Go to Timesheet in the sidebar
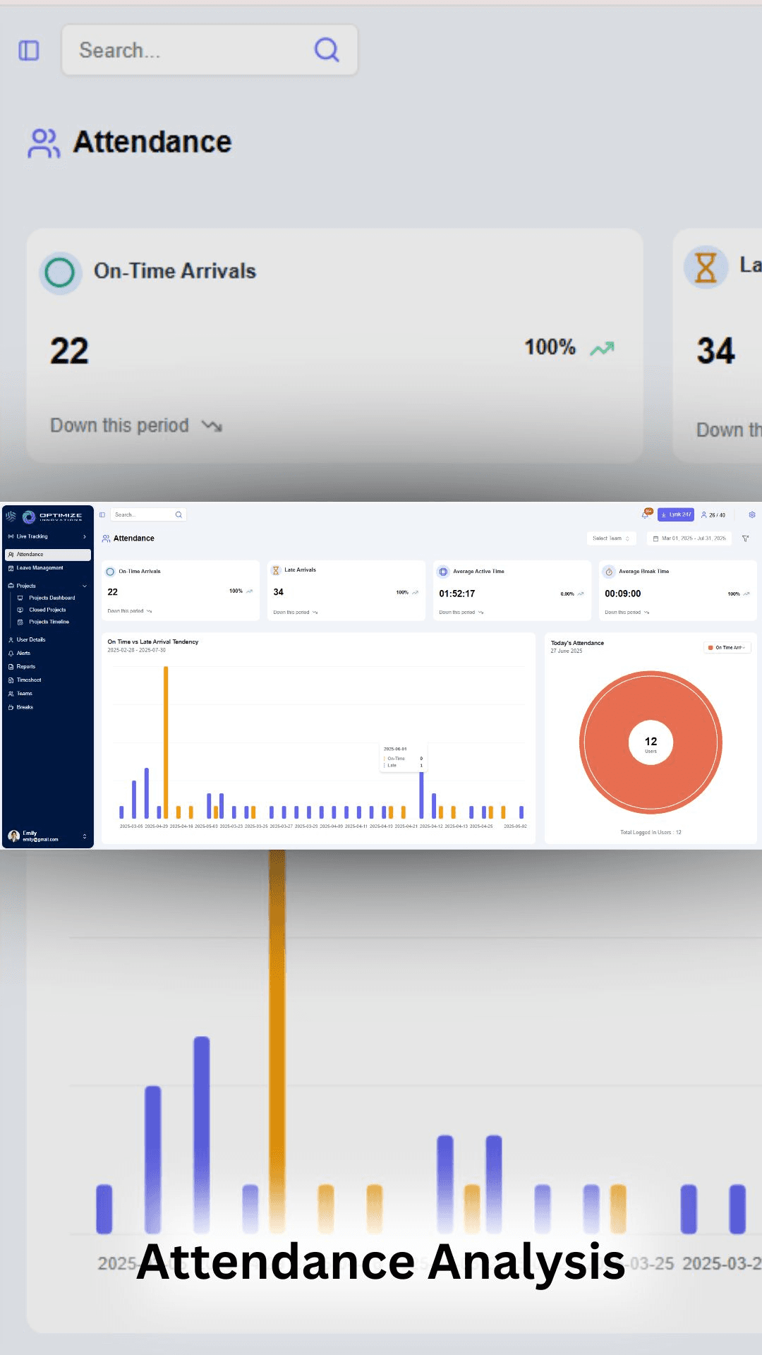 tap(29, 680)
